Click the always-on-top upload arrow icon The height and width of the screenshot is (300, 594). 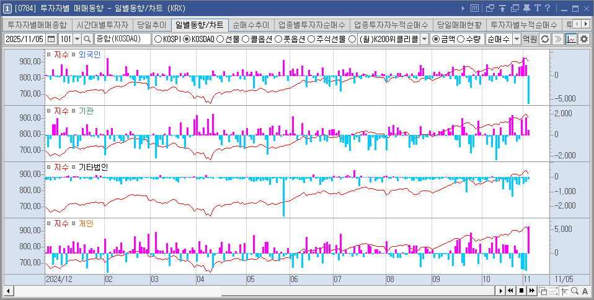click(x=502, y=8)
